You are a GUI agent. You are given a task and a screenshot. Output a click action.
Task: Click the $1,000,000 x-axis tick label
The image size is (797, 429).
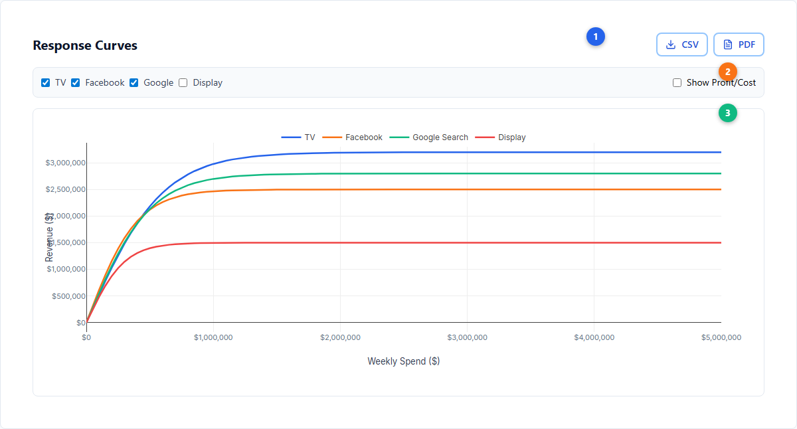[x=213, y=337]
